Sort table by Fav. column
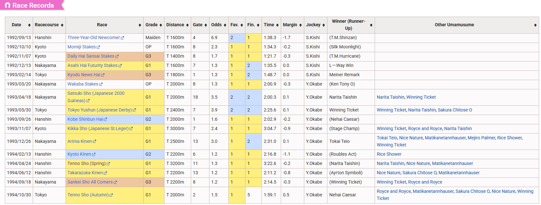 [242, 25]
